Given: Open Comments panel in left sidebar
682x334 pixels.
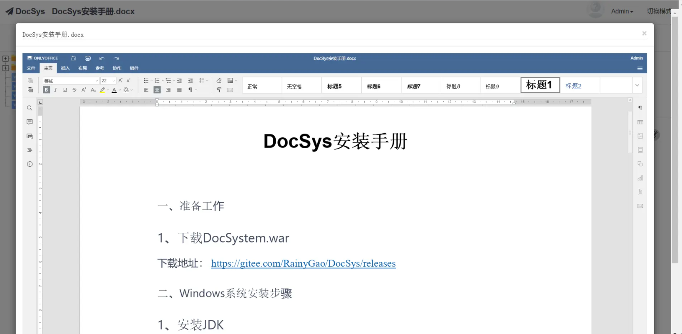Looking at the screenshot, I should coord(30,122).
